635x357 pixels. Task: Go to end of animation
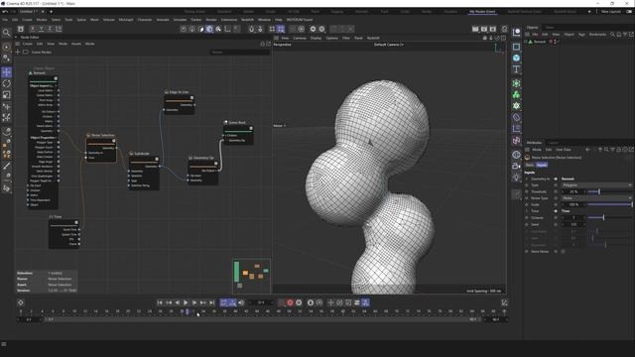click(x=211, y=302)
